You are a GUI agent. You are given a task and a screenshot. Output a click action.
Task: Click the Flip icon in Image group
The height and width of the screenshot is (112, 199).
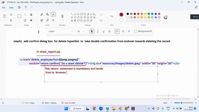(x=31, y=20)
